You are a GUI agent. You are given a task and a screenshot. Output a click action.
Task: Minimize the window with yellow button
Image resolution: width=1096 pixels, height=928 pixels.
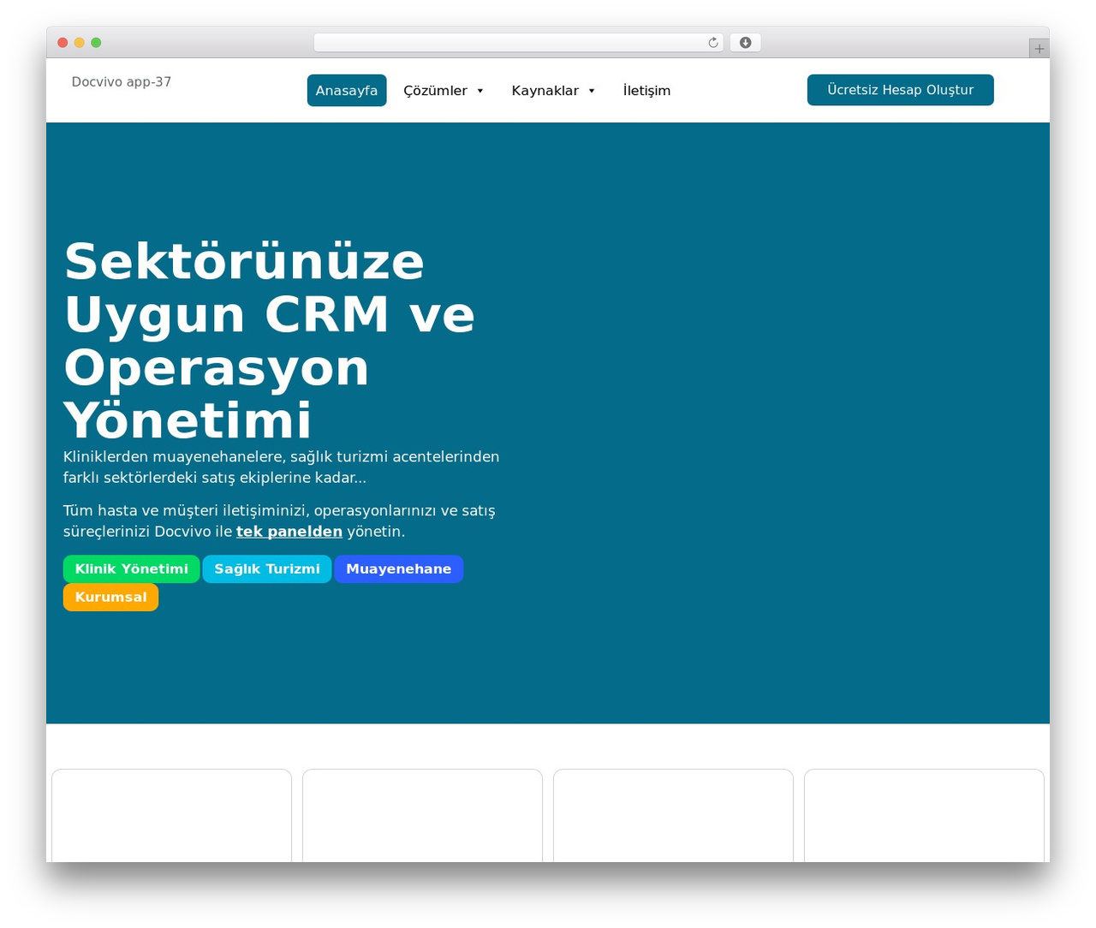(80, 43)
